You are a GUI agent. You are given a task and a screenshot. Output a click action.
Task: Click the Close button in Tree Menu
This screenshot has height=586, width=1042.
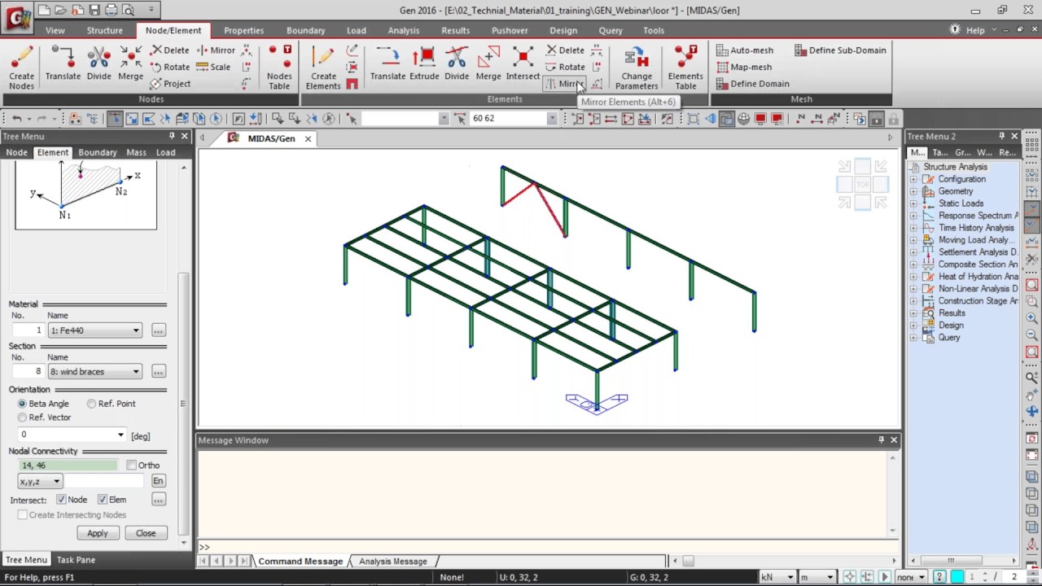click(146, 533)
